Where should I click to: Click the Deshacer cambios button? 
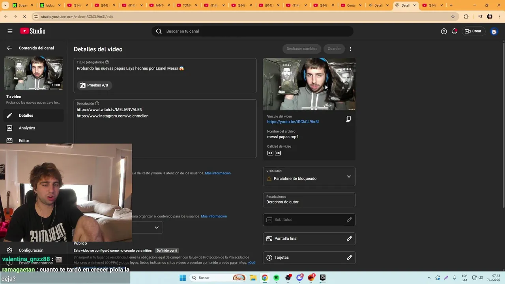click(302, 49)
